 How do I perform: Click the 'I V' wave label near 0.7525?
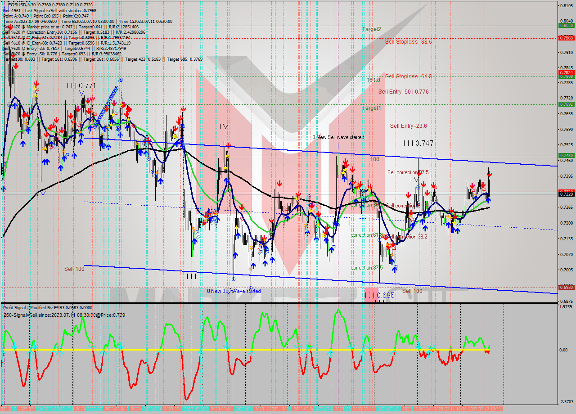224,127
